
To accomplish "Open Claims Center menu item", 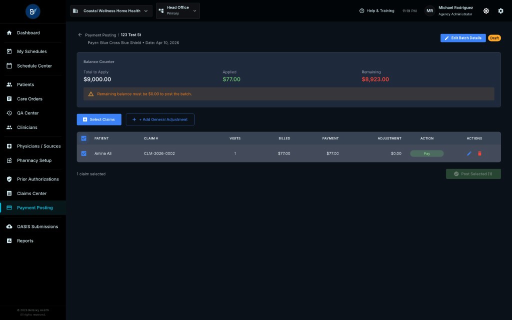I will coord(32,193).
